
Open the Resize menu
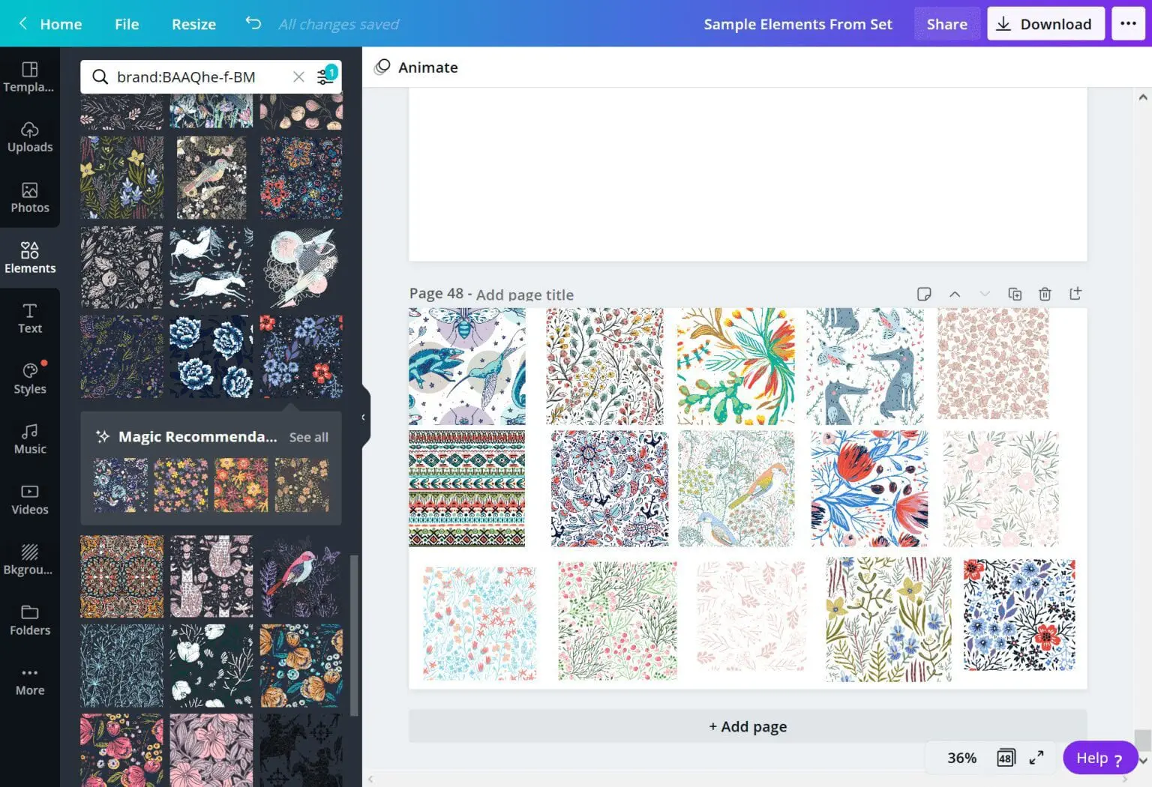[193, 23]
